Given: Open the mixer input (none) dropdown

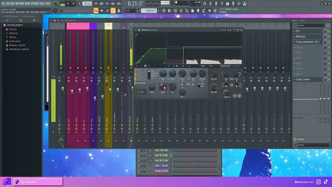Looking at the screenshot, I should click(x=311, y=25).
